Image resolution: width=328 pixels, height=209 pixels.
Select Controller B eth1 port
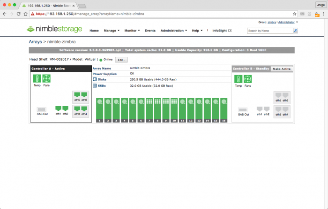(260, 109)
